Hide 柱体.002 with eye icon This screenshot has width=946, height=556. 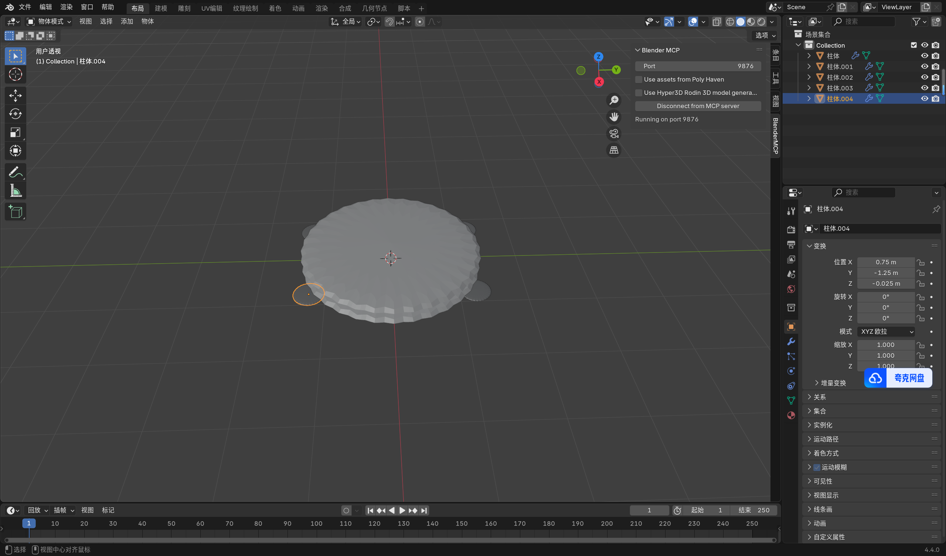tap(925, 77)
